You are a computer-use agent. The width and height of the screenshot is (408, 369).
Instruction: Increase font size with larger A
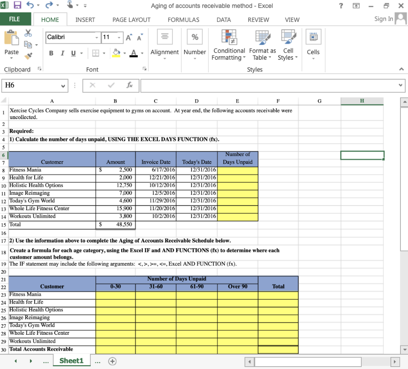[129, 38]
